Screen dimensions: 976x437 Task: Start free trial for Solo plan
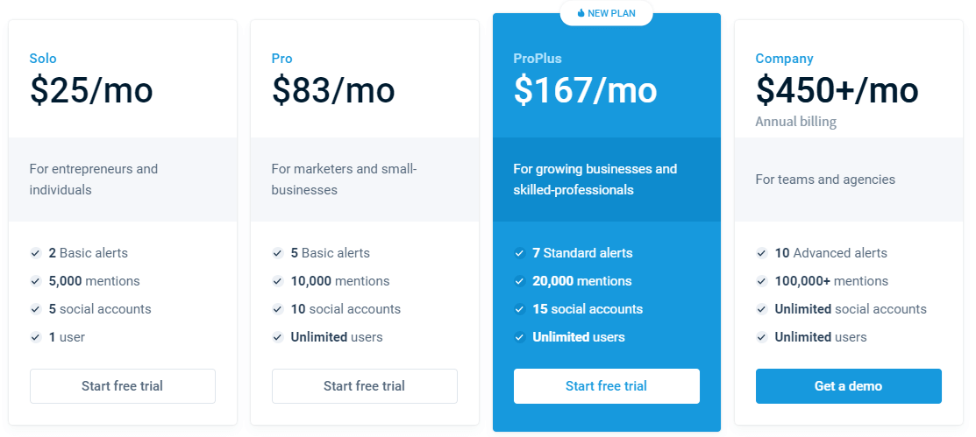click(123, 386)
